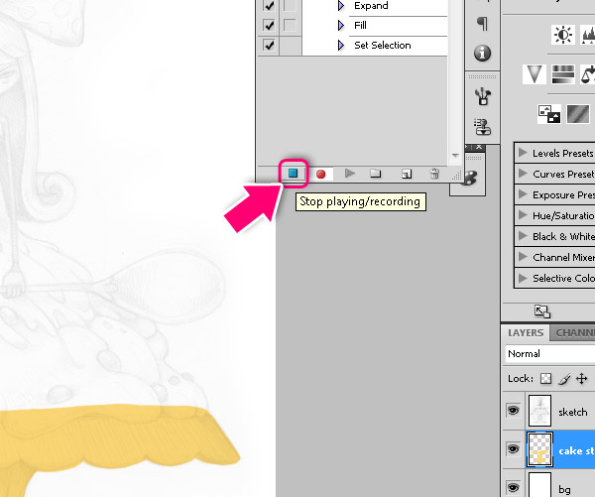Select the sketch layer thumbnail
595x497 pixels.
pyautogui.click(x=539, y=411)
